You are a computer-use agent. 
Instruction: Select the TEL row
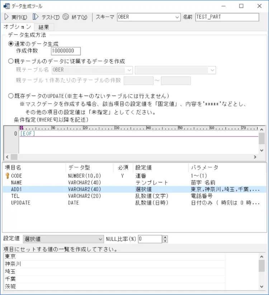point(134,196)
